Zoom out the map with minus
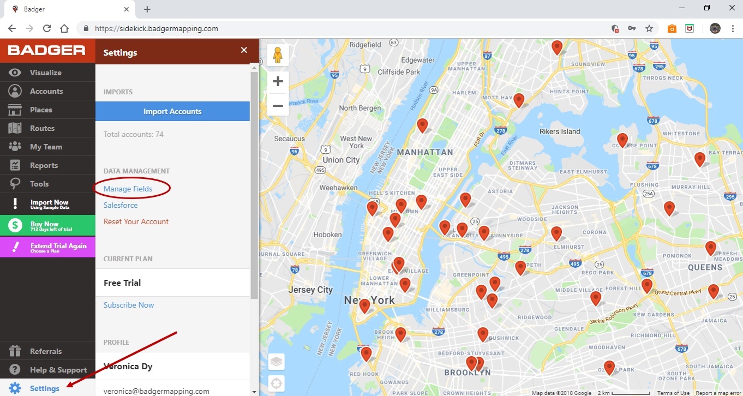743x396 pixels. click(278, 105)
